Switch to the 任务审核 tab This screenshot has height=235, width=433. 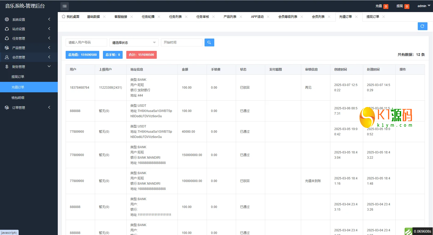[x=203, y=17]
